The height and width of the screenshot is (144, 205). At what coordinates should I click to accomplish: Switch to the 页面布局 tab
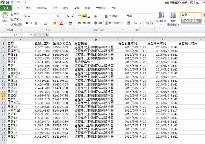(42, 8)
